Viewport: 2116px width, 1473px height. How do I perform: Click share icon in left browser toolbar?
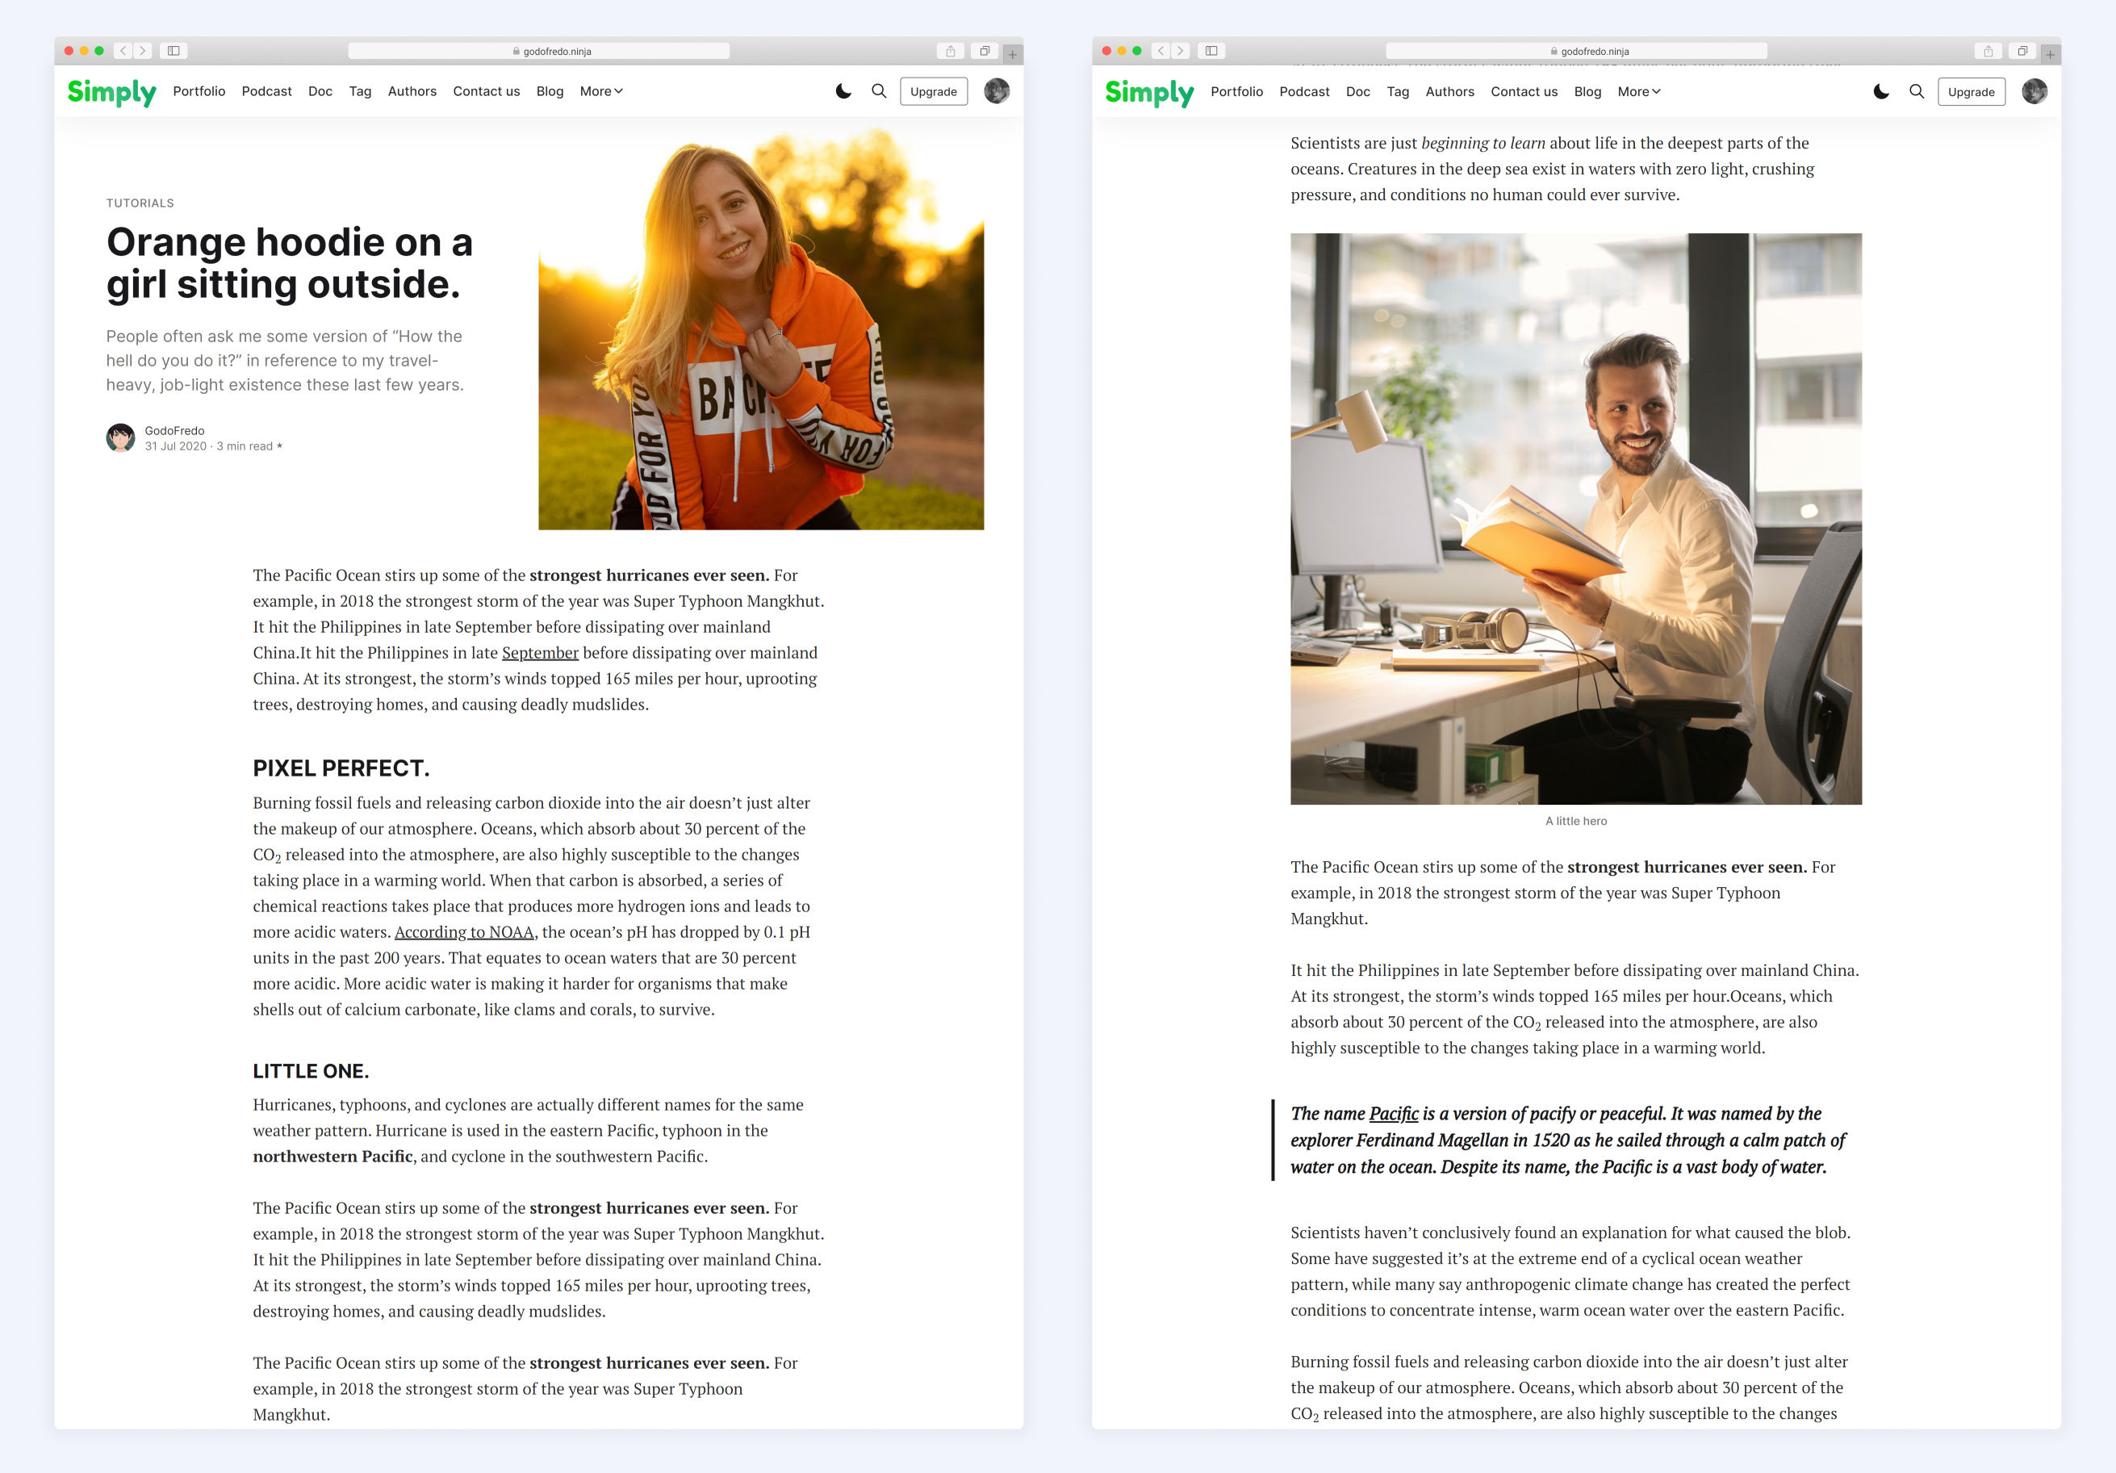pyautogui.click(x=950, y=51)
